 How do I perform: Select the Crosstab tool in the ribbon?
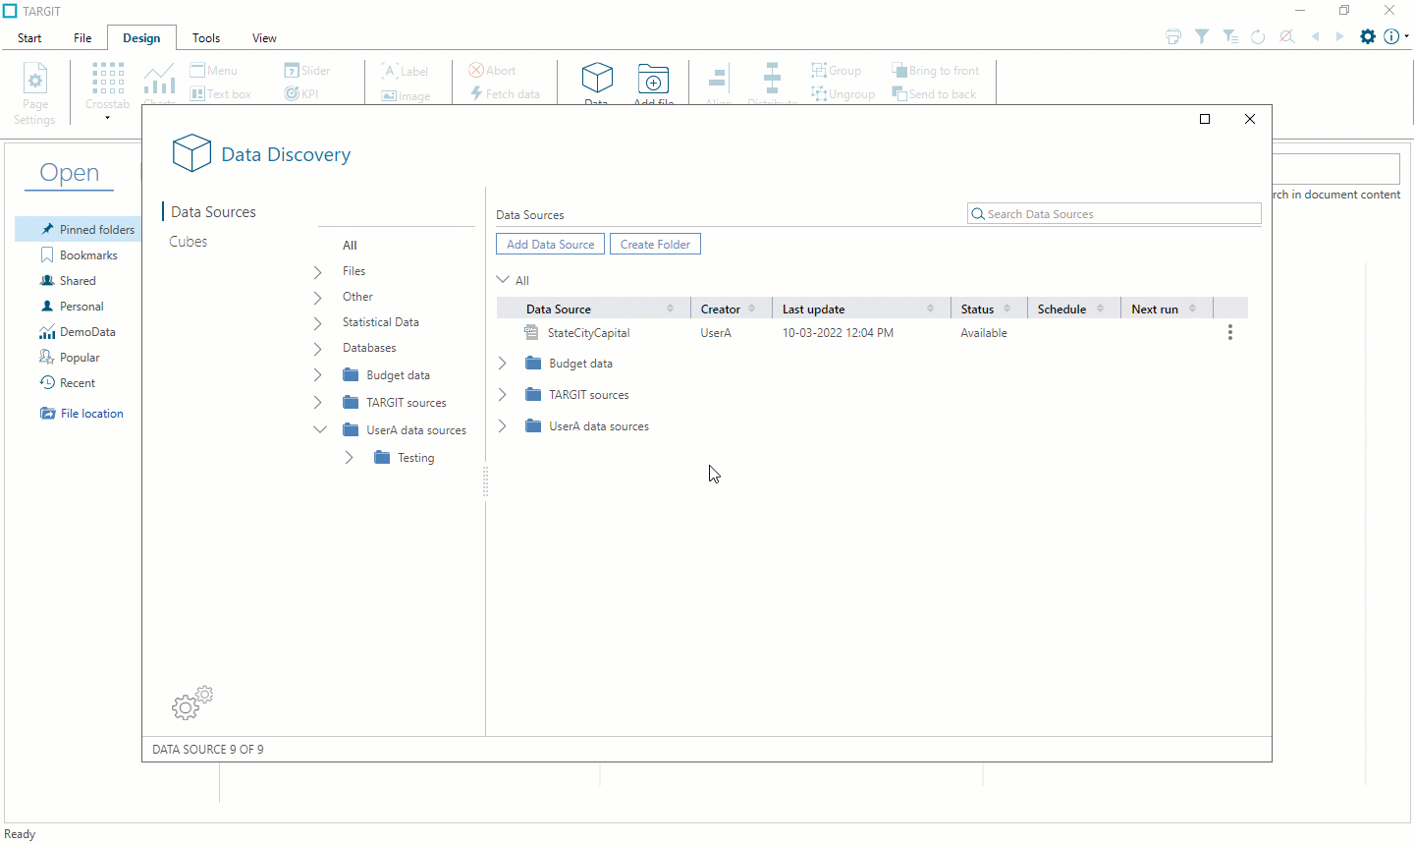107,88
